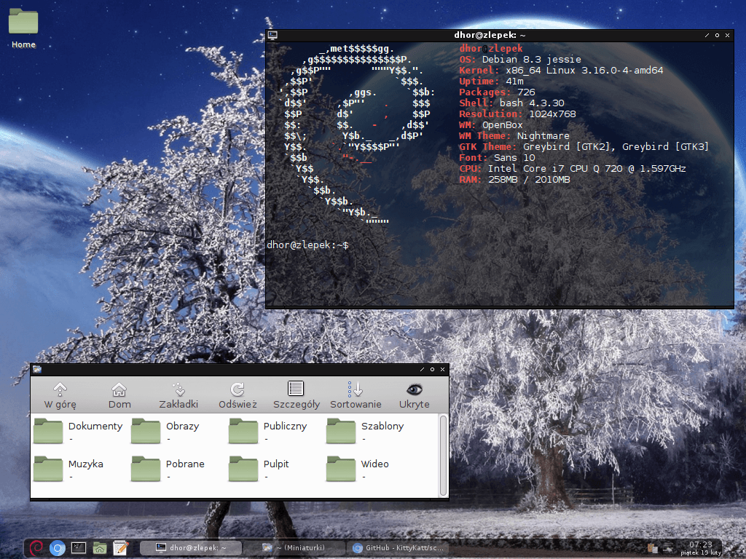Select the Wideo folder
Image resolution: width=746 pixels, height=559 pixels.
pyautogui.click(x=358, y=469)
